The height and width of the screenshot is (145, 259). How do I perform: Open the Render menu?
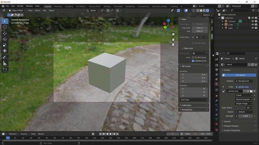[x=20, y=6]
